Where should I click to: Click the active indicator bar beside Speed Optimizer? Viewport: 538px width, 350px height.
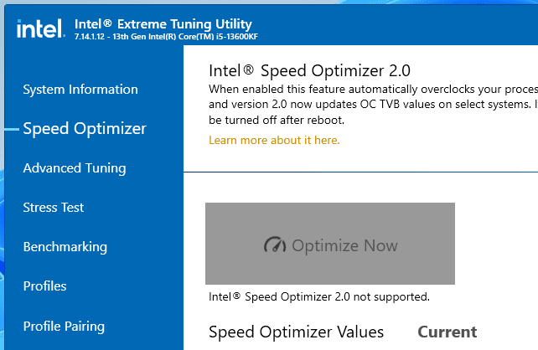(x=12, y=129)
